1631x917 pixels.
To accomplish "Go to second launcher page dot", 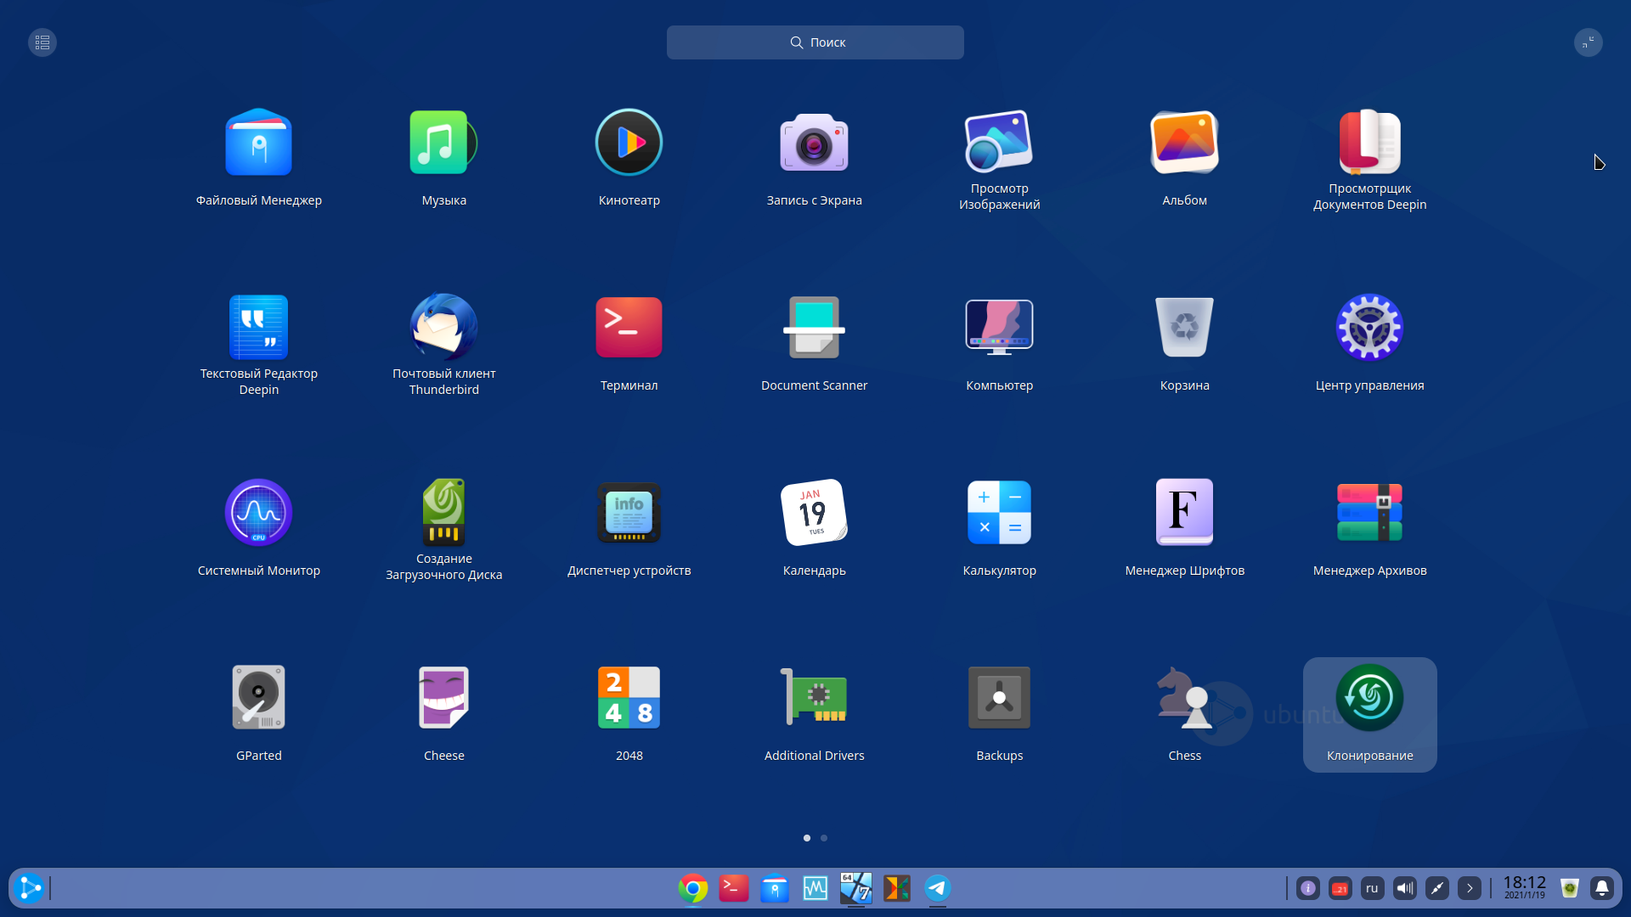I will (x=824, y=838).
